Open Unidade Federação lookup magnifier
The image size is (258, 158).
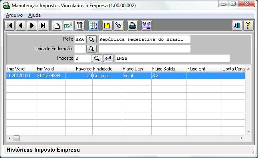coord(91,49)
